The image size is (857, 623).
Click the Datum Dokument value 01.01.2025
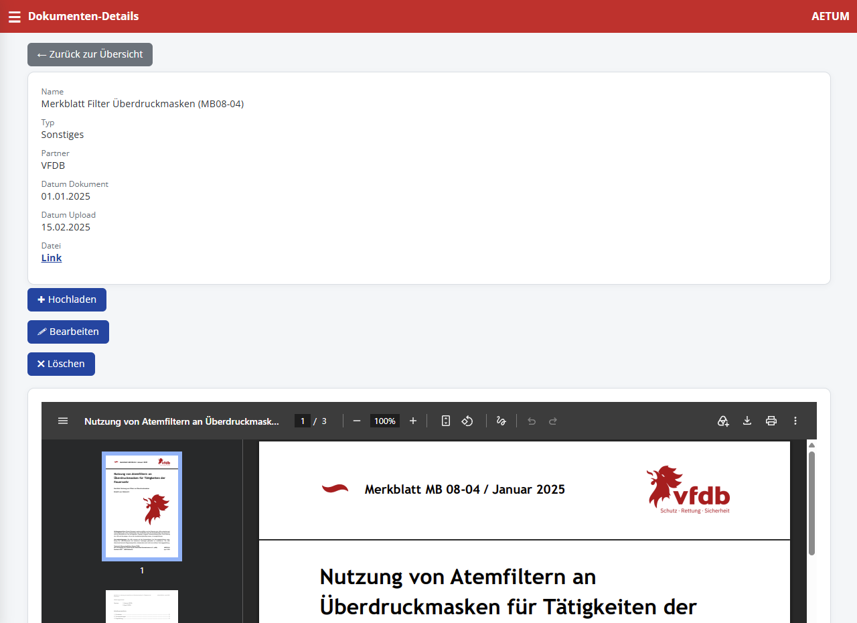[66, 196]
